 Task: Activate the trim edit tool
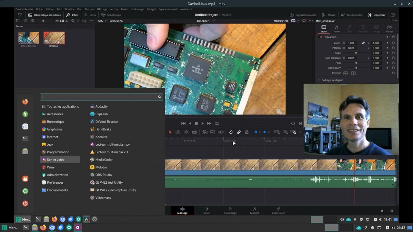pyautogui.click(x=178, y=132)
